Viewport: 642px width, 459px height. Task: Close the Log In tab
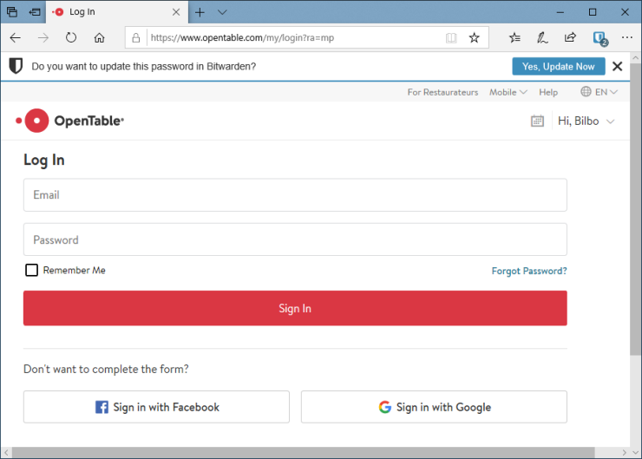[x=176, y=12]
